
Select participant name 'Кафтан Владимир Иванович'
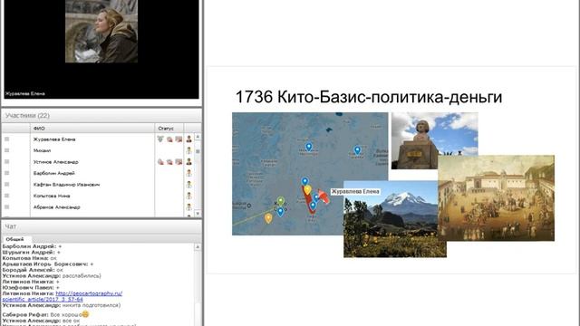66,185
